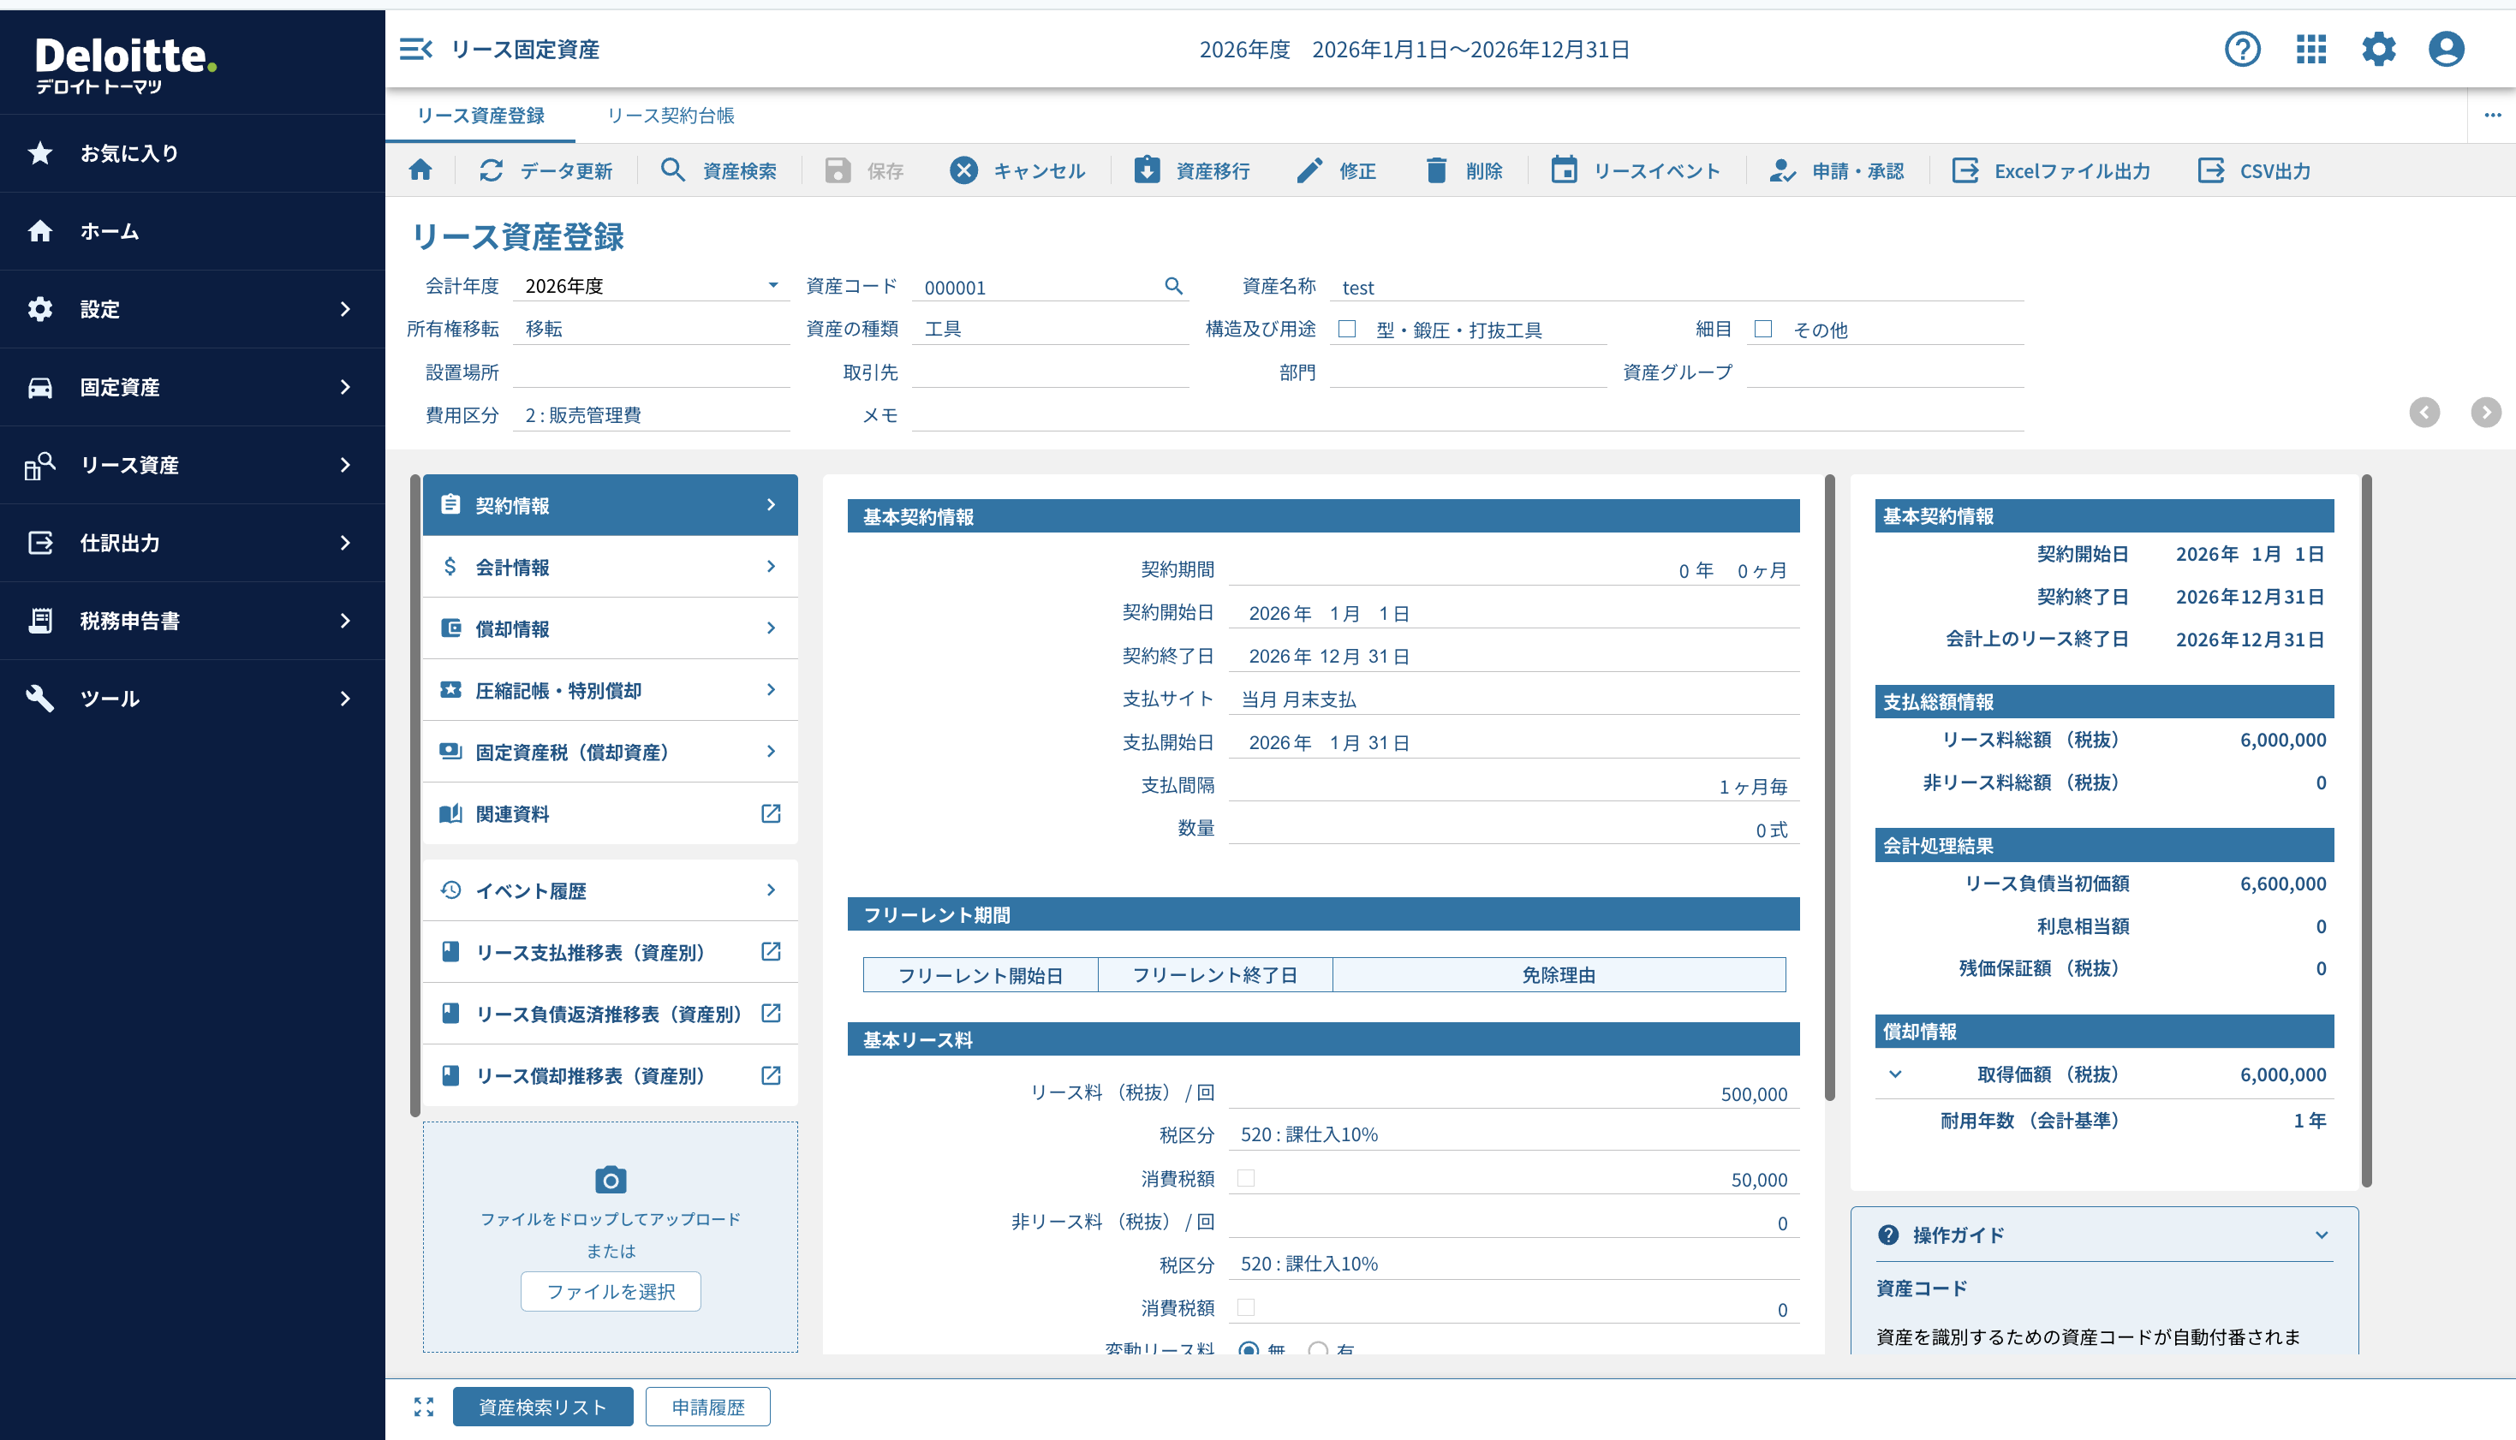
Task: Open the 資産検索 search tool
Action: point(672,170)
